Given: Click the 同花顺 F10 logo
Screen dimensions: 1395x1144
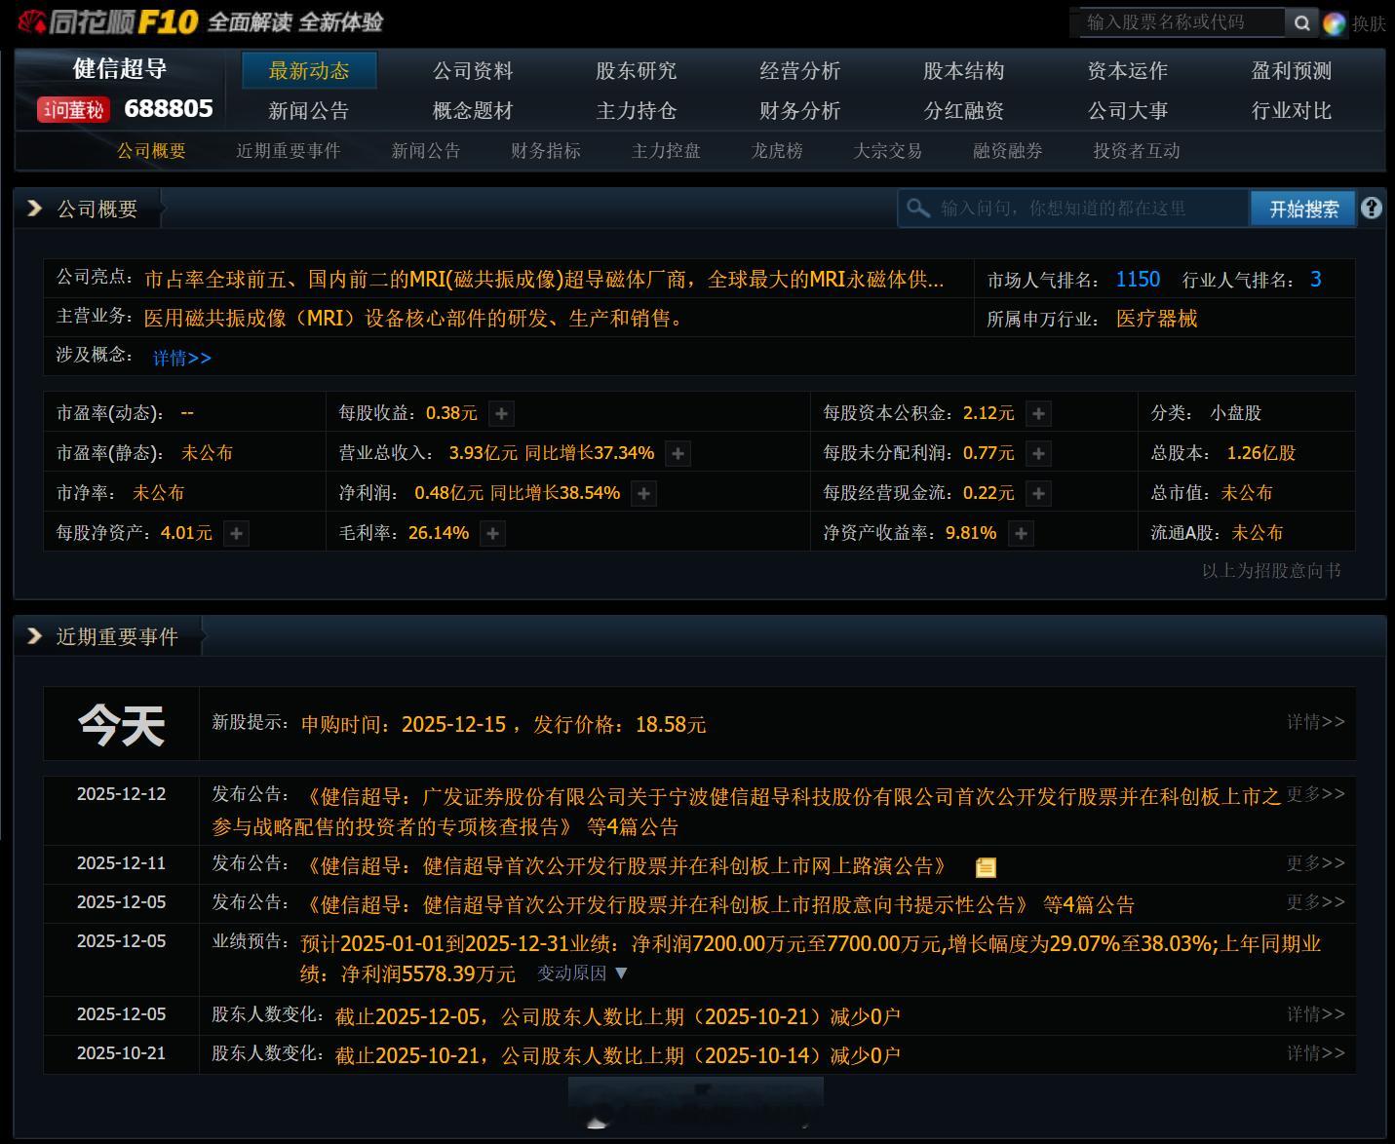Looking at the screenshot, I should 107,21.
